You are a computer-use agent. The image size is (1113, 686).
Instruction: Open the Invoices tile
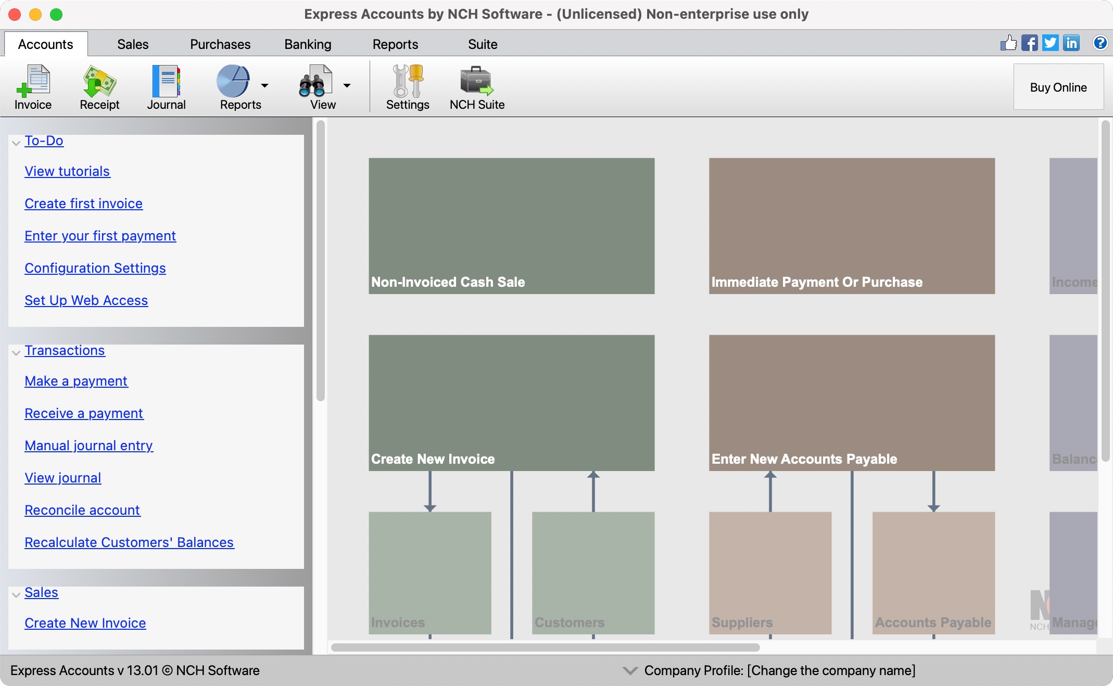(430, 573)
